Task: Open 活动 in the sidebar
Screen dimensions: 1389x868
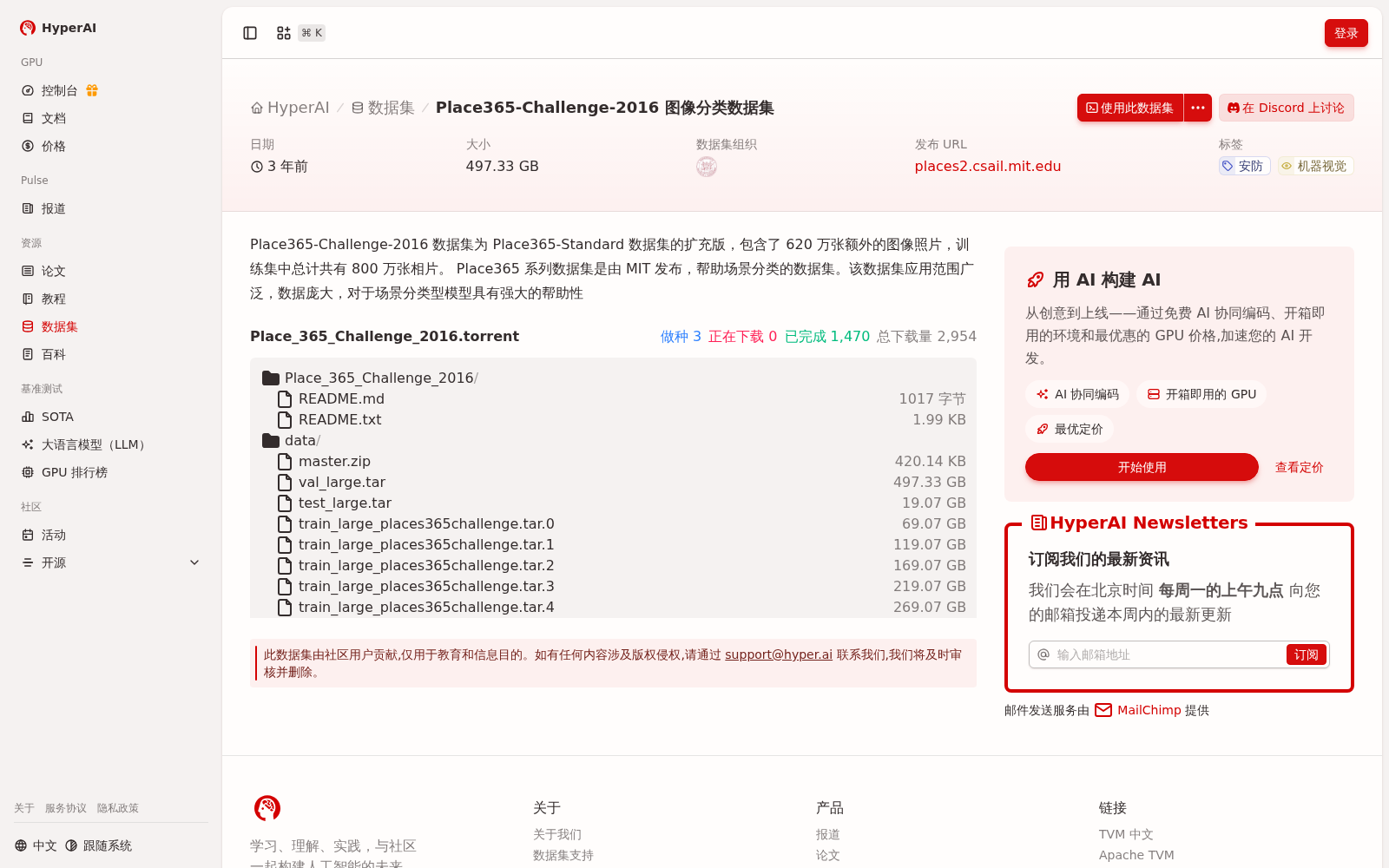Action: (x=53, y=535)
